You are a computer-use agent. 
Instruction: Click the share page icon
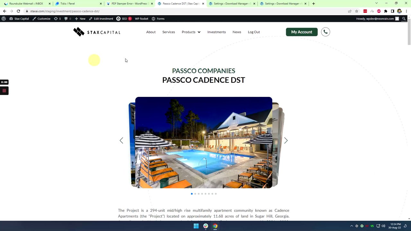coord(350,11)
